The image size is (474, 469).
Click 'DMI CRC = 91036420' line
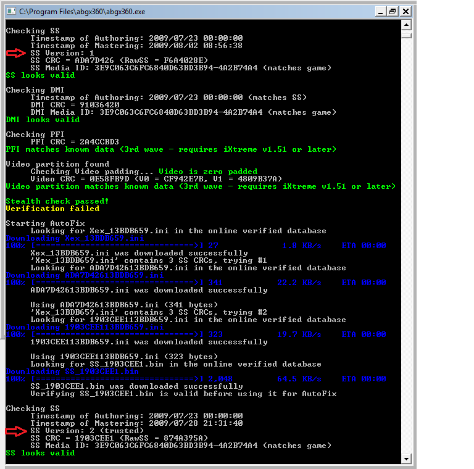(75, 105)
